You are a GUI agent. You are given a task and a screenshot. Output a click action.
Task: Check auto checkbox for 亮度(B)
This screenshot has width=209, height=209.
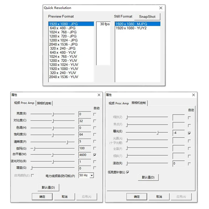click(x=95, y=114)
